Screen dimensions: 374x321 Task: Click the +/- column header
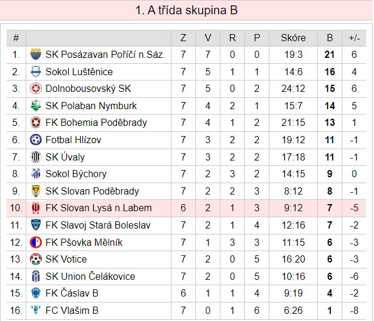point(354,38)
